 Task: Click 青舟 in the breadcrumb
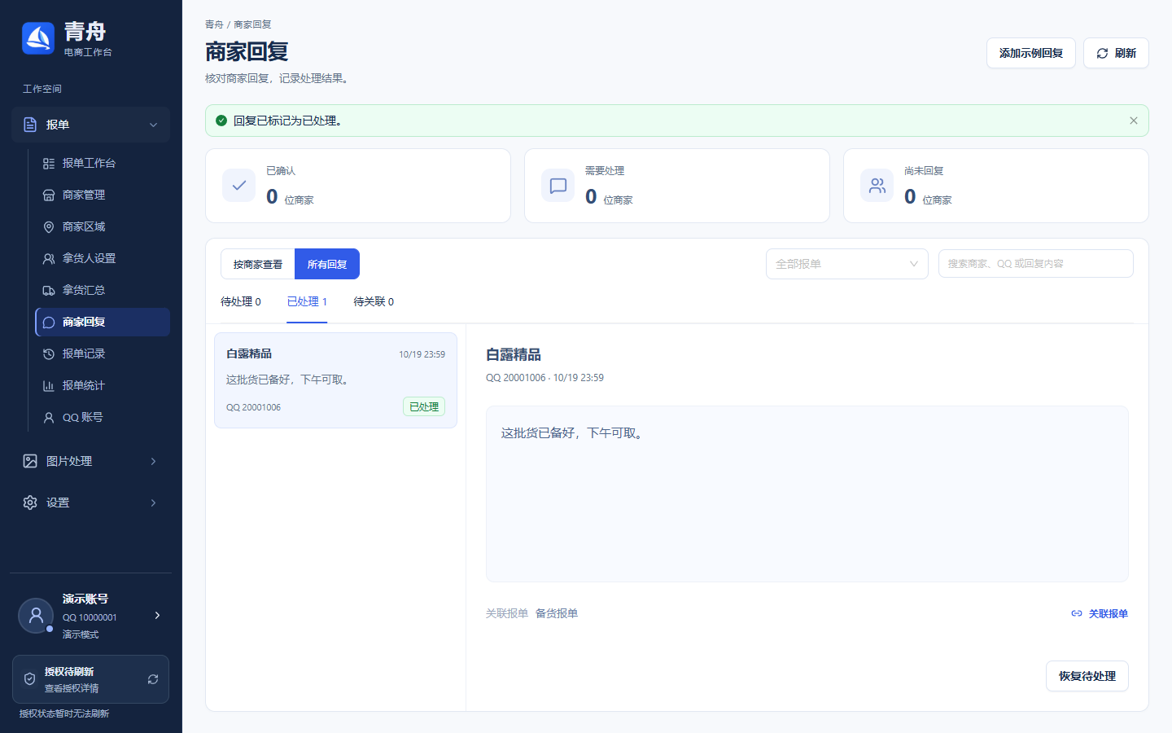[x=214, y=24]
